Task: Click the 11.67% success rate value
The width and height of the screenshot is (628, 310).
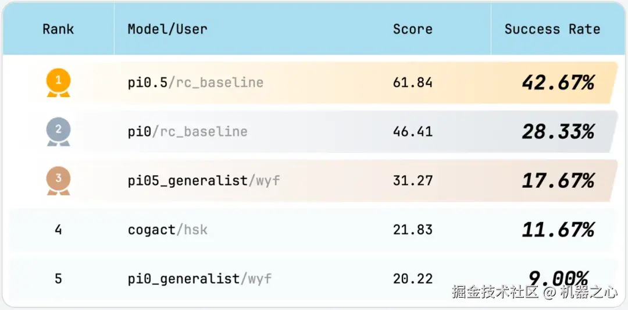Action: point(558,230)
